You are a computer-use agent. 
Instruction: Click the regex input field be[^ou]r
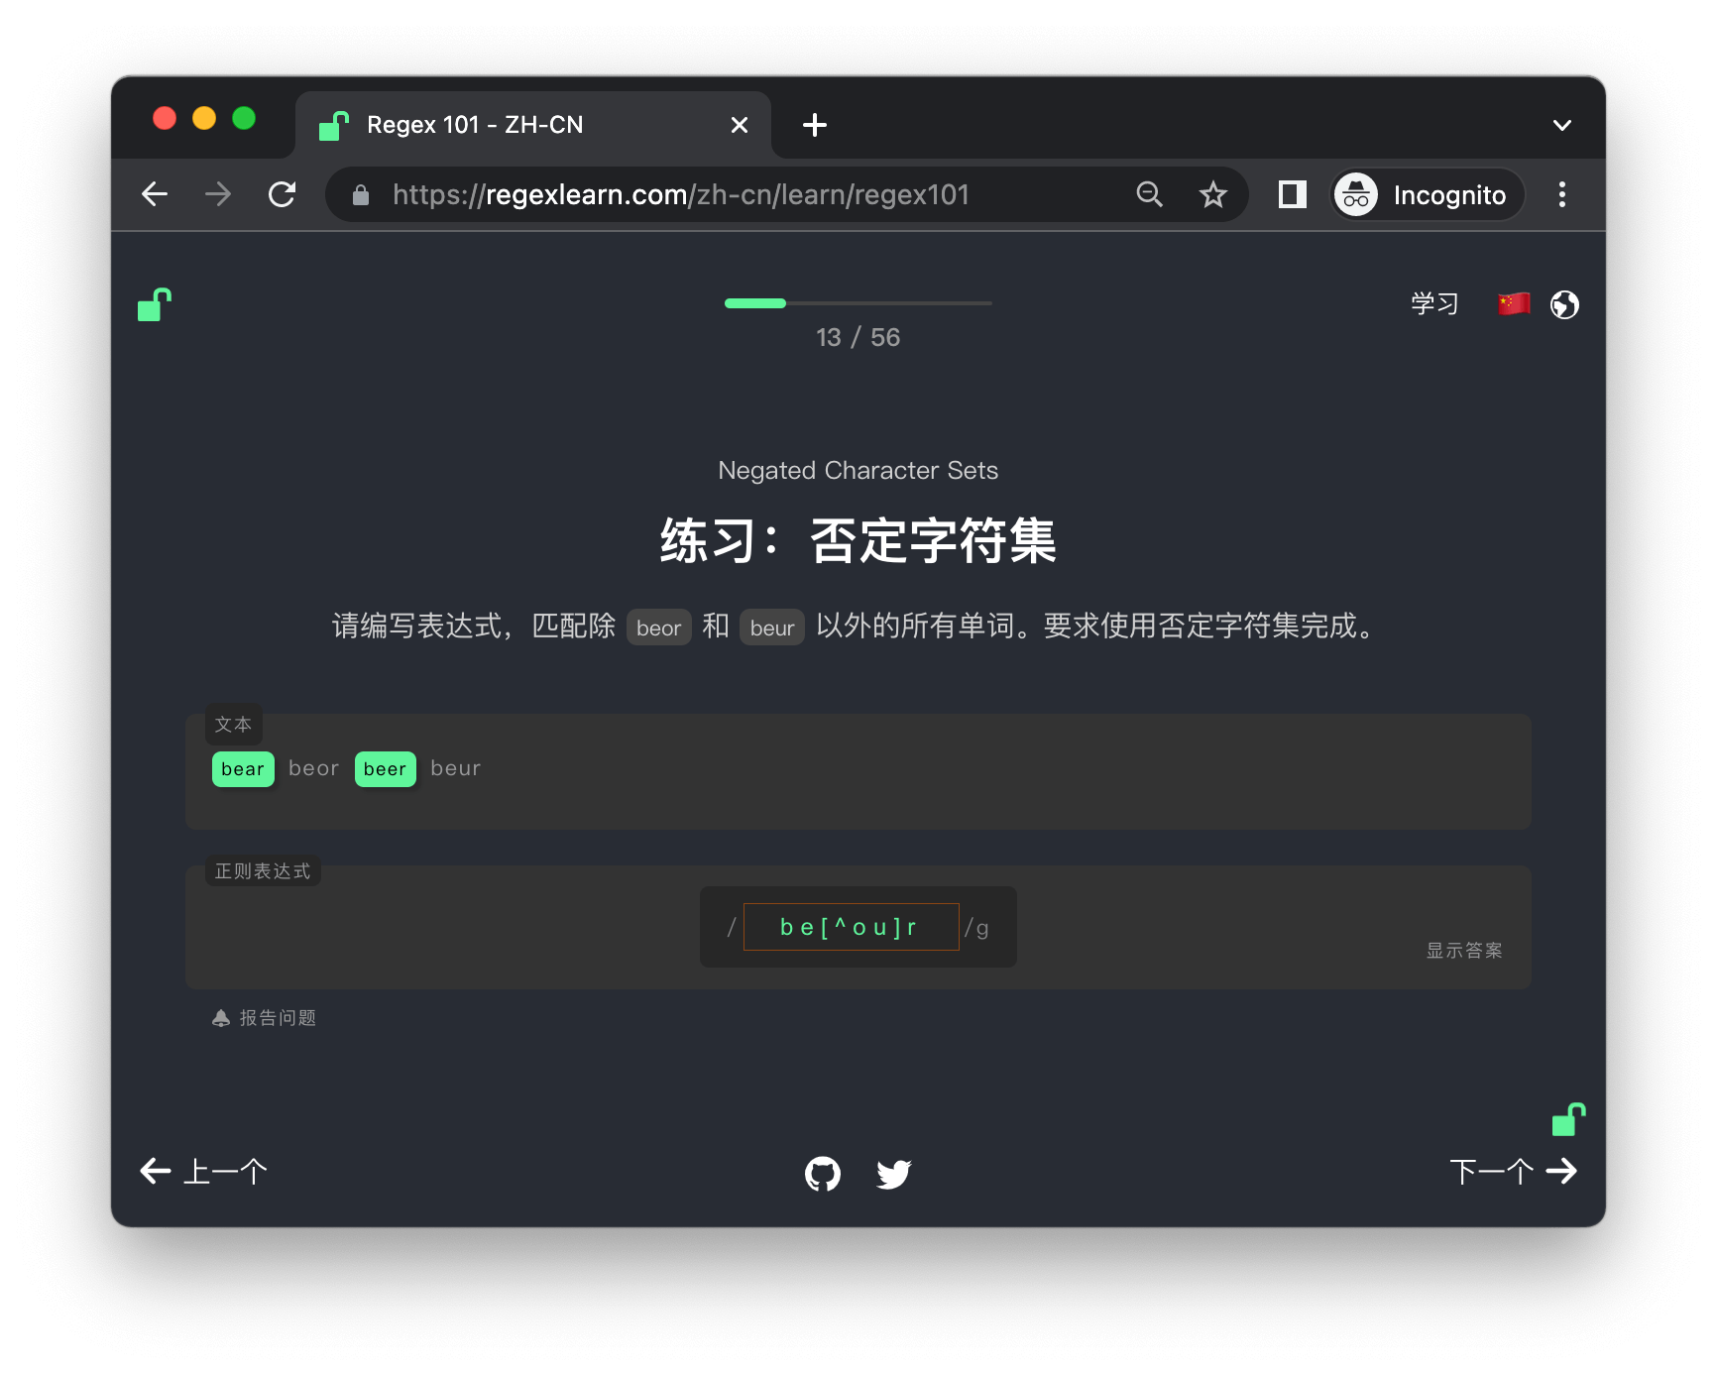click(852, 927)
